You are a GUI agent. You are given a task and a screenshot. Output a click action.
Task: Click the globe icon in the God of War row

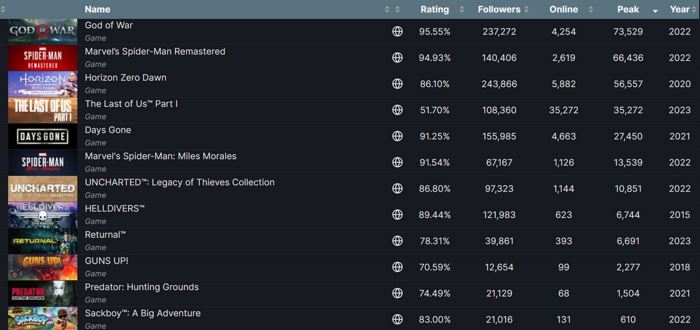click(397, 31)
